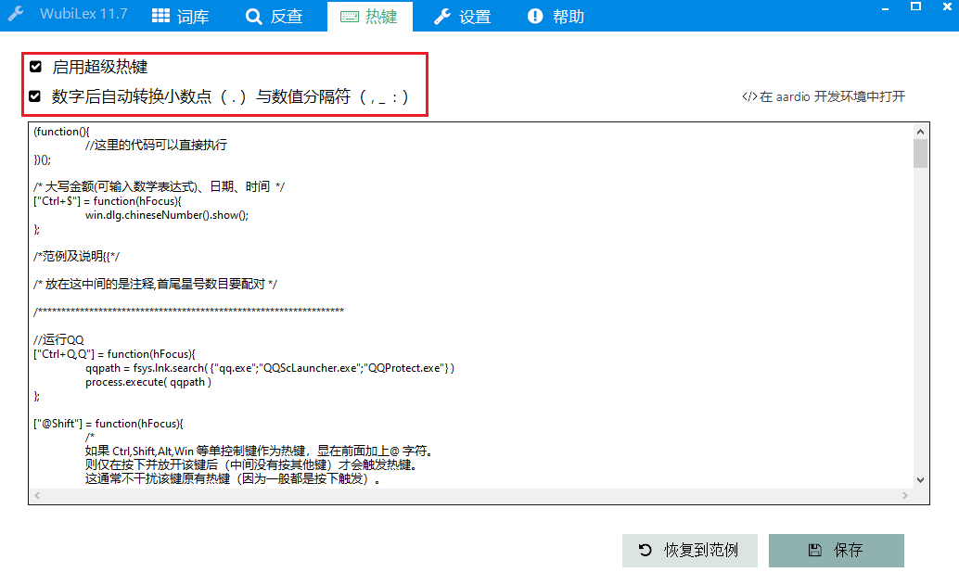Uncheck 数字后自动转换小数点 option

[x=35, y=95]
